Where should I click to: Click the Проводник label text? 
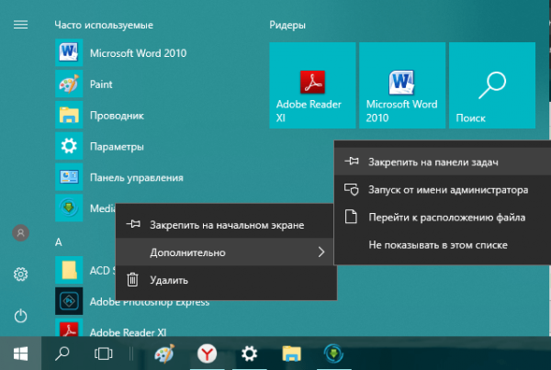click(117, 116)
